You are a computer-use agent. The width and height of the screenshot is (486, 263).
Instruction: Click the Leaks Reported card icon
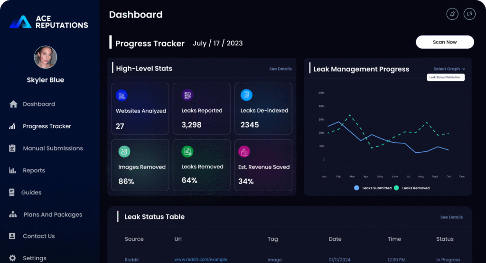point(187,95)
